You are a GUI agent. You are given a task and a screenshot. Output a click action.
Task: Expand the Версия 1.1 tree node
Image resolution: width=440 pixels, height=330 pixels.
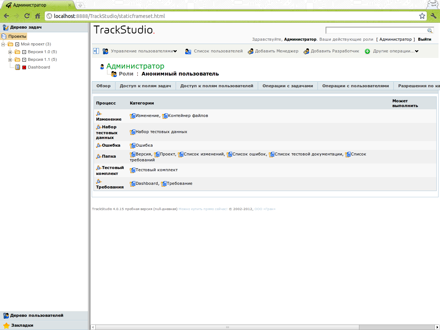(10, 60)
